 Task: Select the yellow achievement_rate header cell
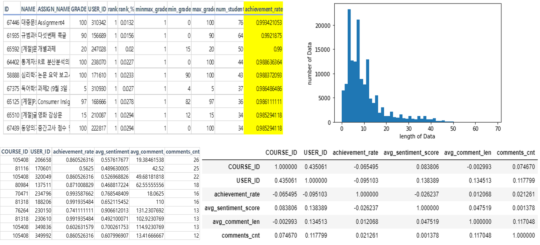pos(263,9)
